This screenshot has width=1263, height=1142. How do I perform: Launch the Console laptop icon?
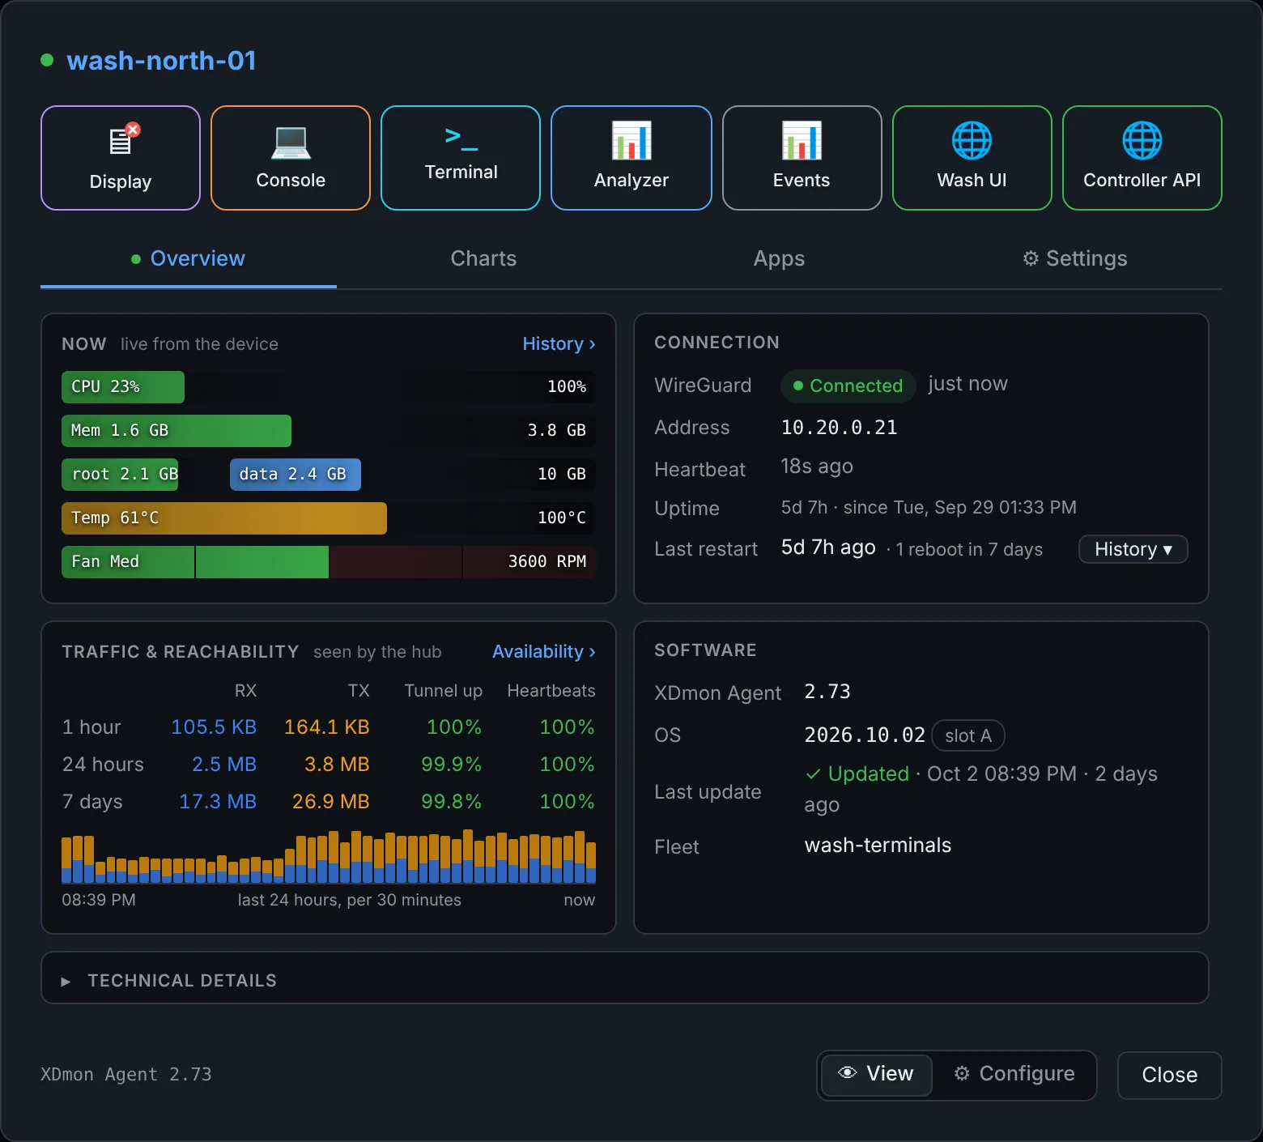291,142
